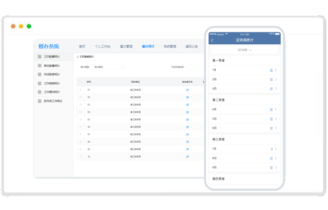328x210 pixels.
Task: Tap the 第二季度 section heading
Action: (218, 100)
